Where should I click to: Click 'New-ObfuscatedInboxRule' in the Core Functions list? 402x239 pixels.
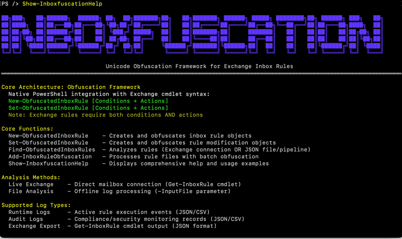[48, 136]
